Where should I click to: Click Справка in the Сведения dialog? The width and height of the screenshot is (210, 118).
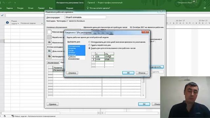[72, 73]
